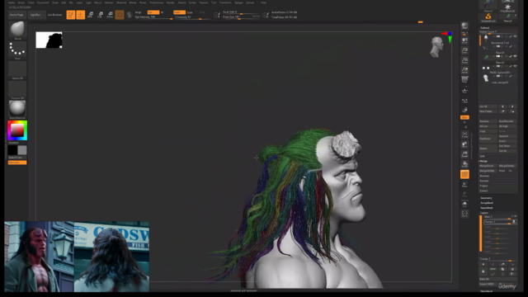Switch to the Rotate transform tool
The image size is (528, 297).
tap(110, 15)
